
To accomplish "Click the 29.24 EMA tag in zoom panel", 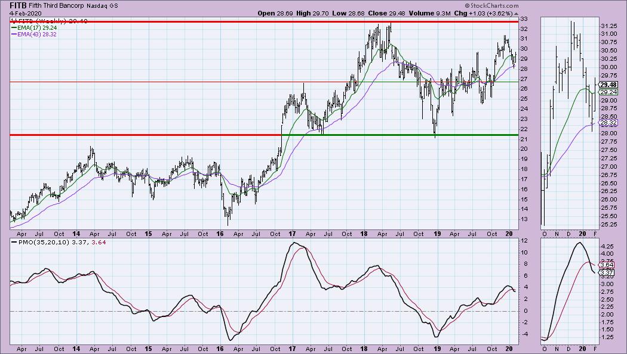I will (608, 92).
